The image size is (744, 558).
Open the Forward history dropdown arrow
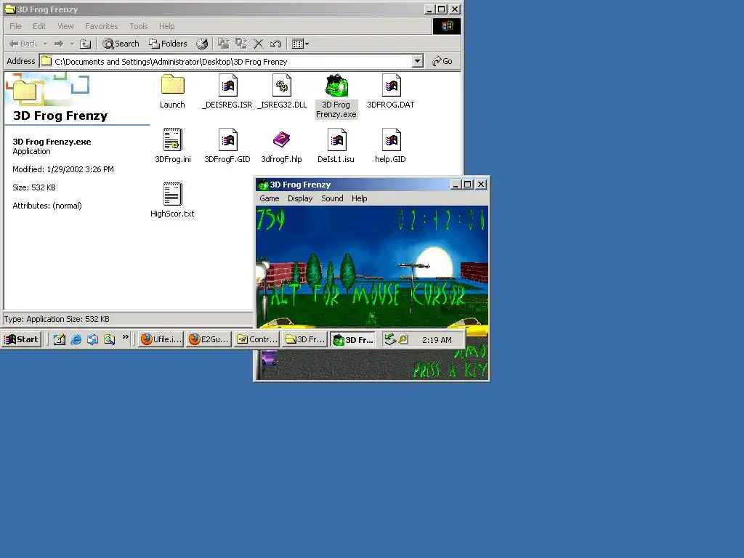click(x=72, y=44)
